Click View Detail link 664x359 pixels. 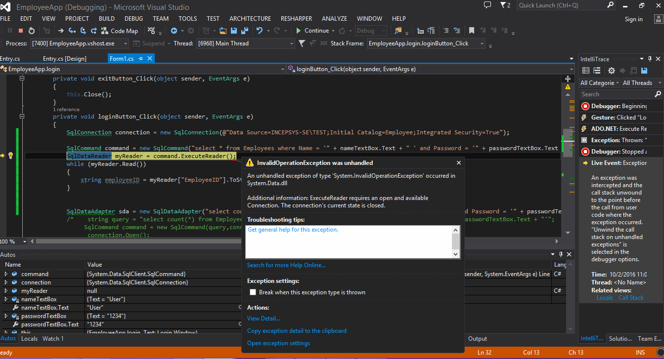(264, 319)
